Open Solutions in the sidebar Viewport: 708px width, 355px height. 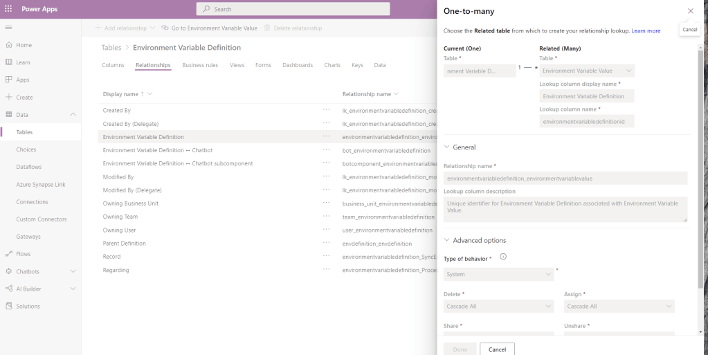28,306
